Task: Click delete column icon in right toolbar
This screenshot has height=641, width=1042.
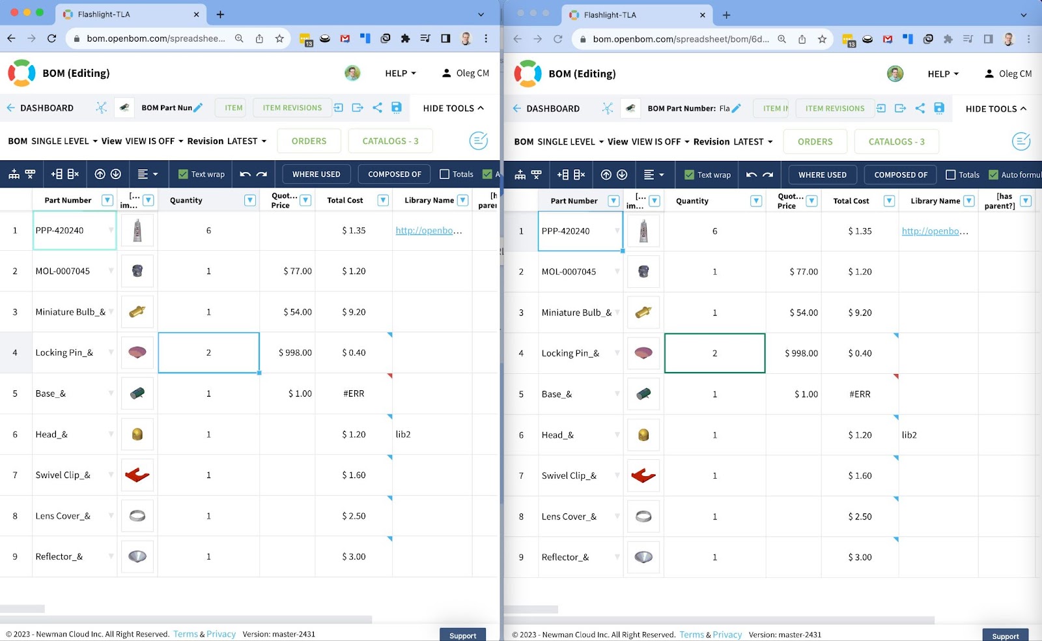Action: click(x=579, y=175)
